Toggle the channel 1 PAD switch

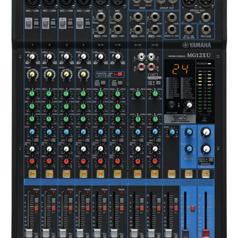click(29, 23)
